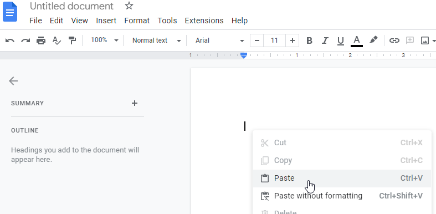
Task: Rename the Untitled document title
Action: (x=71, y=6)
